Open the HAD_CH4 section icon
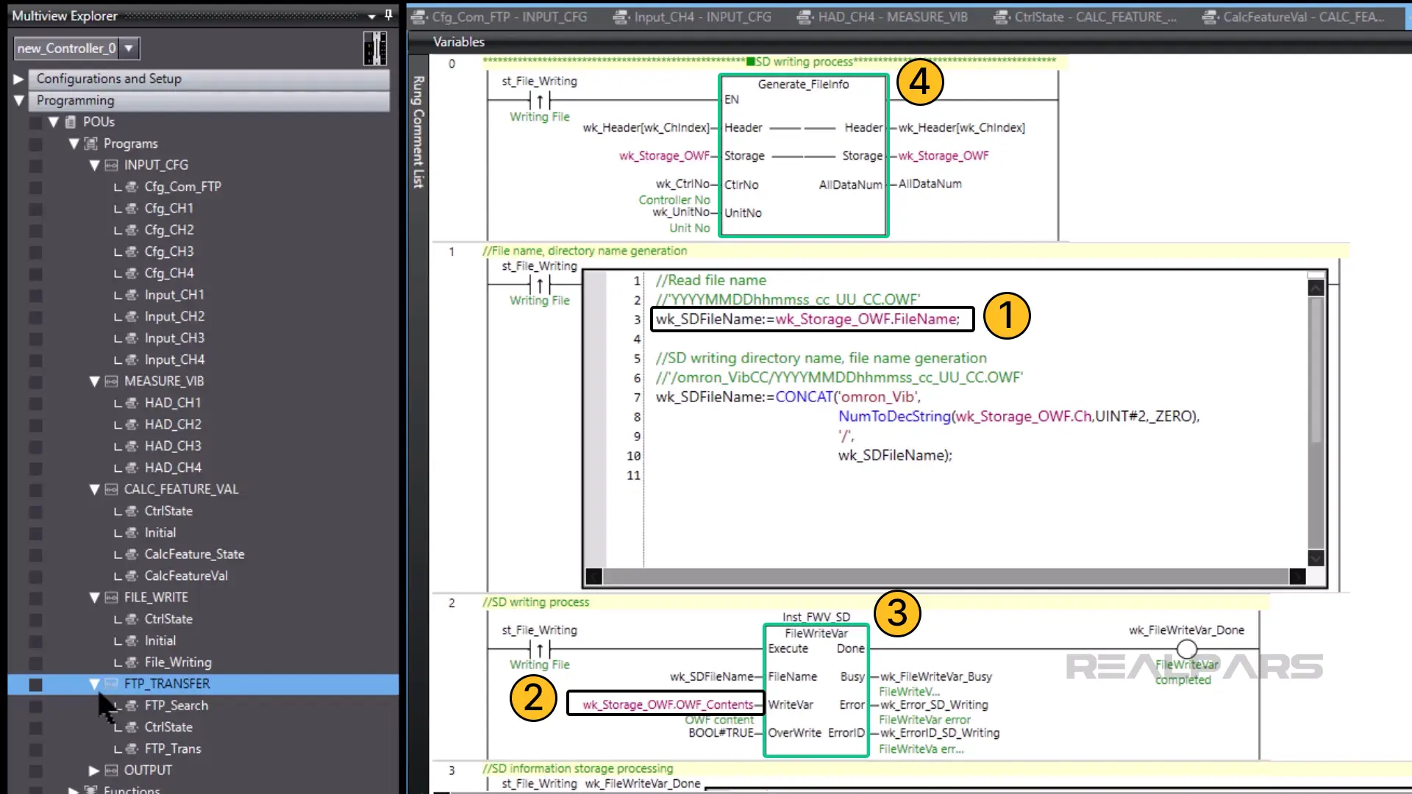The image size is (1412, 794). click(132, 468)
